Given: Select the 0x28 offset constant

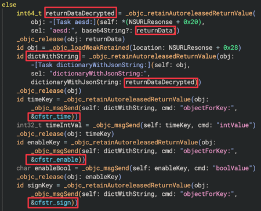Looking at the screenshot, I should (x=231, y=48).
